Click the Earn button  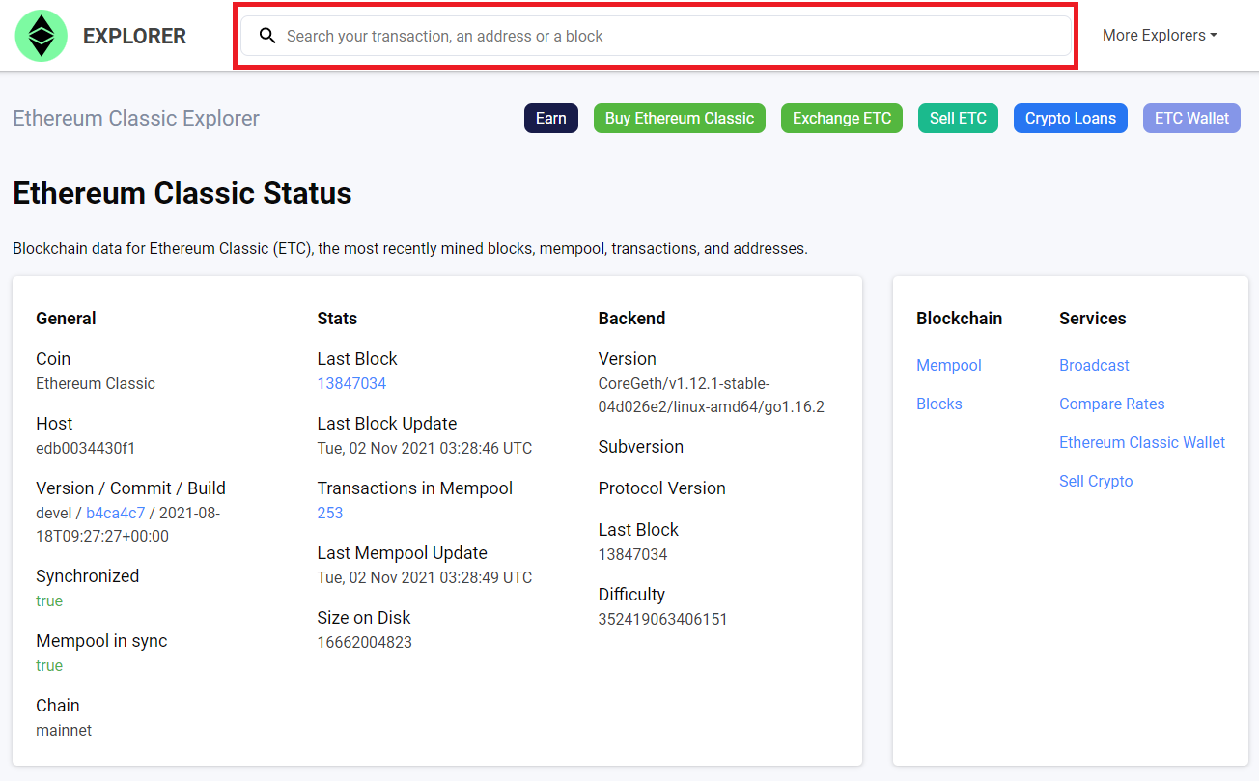click(550, 119)
